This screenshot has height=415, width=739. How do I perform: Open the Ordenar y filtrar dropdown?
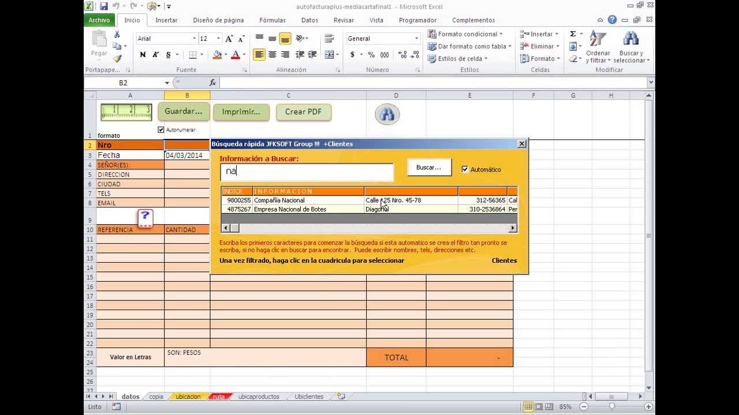(598, 47)
